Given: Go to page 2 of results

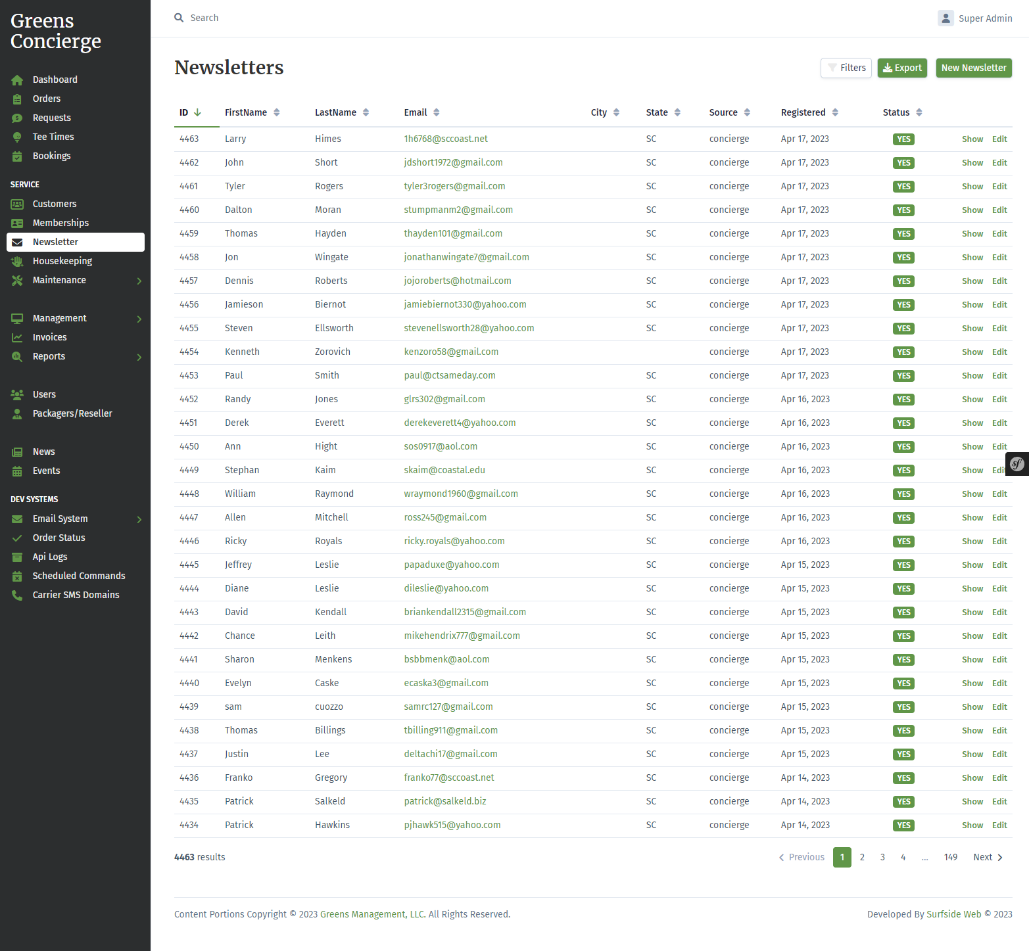Looking at the screenshot, I should click(862, 857).
